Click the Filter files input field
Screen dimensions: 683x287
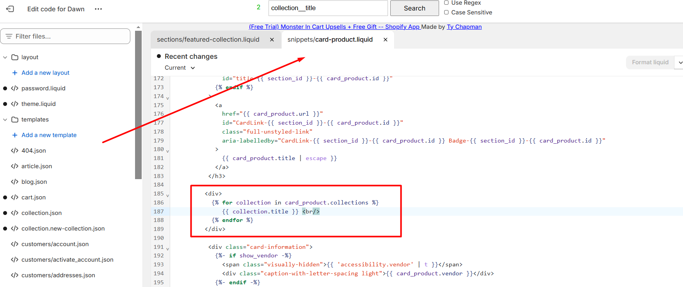pos(65,36)
